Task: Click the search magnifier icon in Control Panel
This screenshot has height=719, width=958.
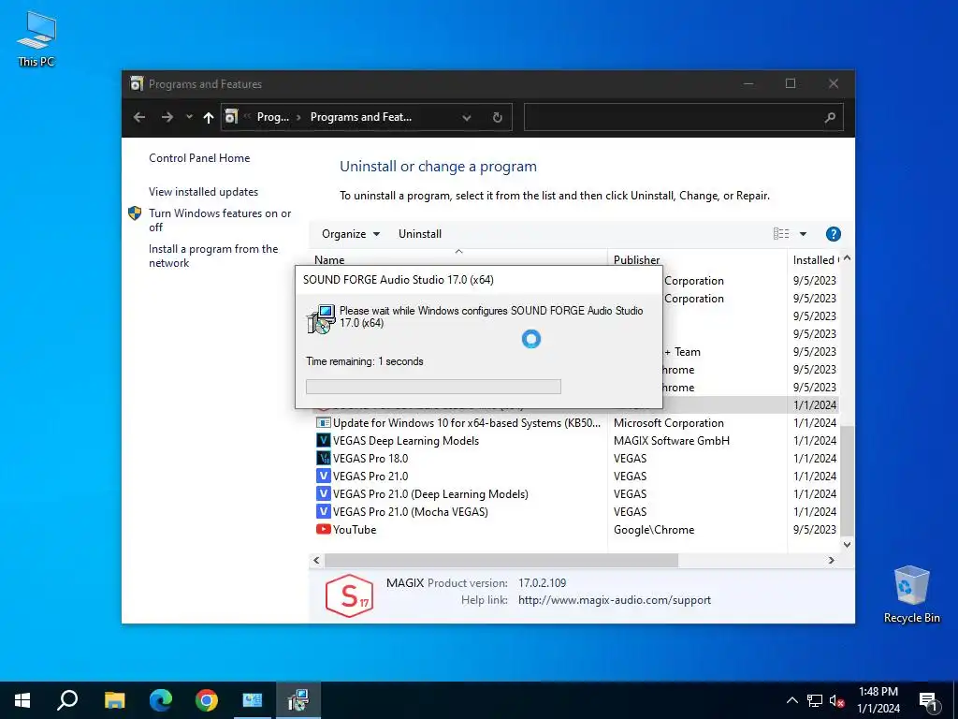Action: coord(830,117)
